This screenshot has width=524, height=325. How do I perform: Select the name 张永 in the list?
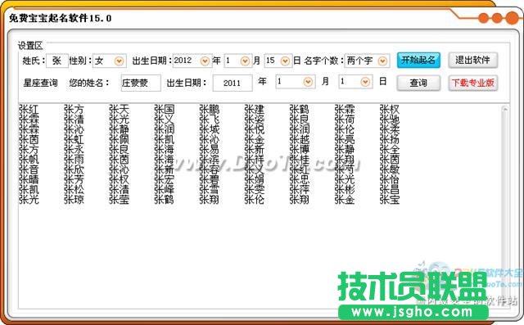point(74,149)
